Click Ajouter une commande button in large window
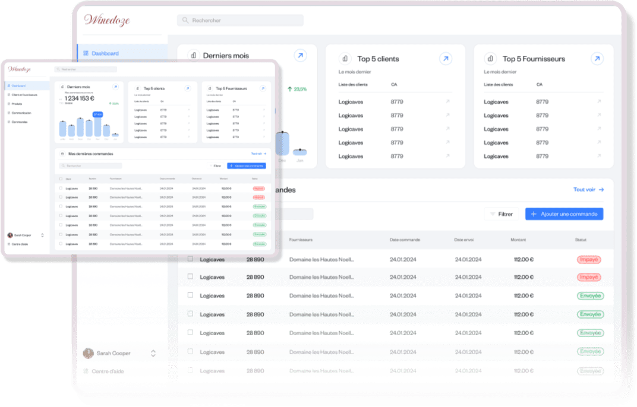The width and height of the screenshot is (637, 407). pyautogui.click(x=564, y=214)
